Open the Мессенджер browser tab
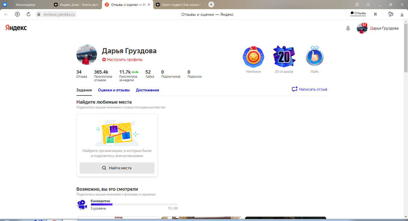Screen dimensions: 408x221 tap(26, 5)
